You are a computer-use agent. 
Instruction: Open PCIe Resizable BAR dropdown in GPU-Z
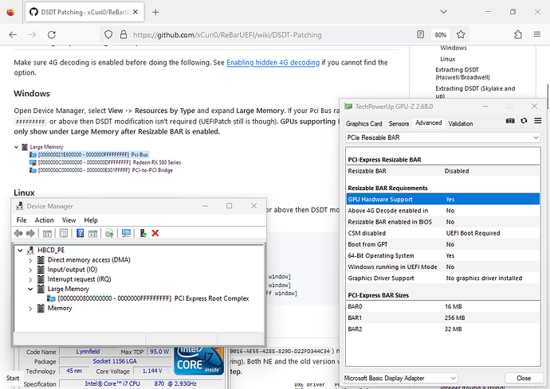(x=442, y=138)
